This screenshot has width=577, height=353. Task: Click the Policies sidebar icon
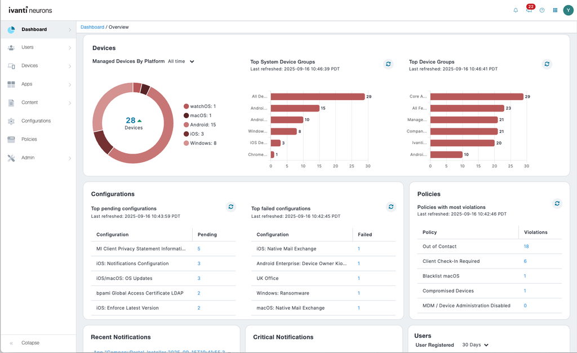pyautogui.click(x=11, y=140)
